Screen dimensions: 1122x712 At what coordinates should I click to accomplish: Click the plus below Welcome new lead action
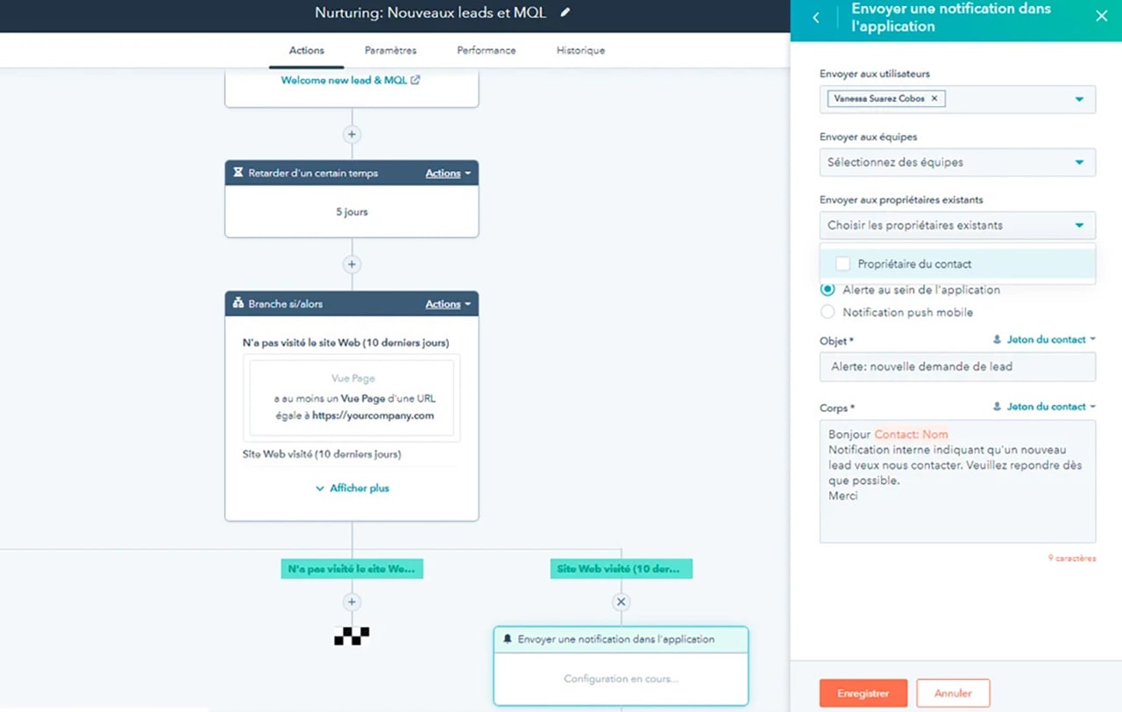[x=352, y=134]
